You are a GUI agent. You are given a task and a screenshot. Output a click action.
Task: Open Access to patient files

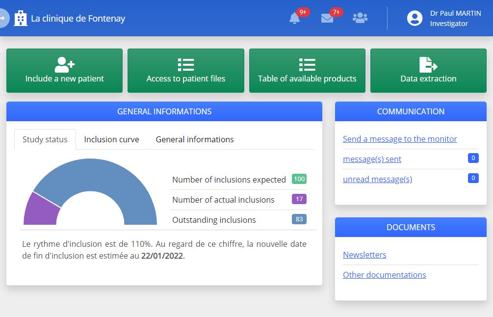(x=186, y=71)
